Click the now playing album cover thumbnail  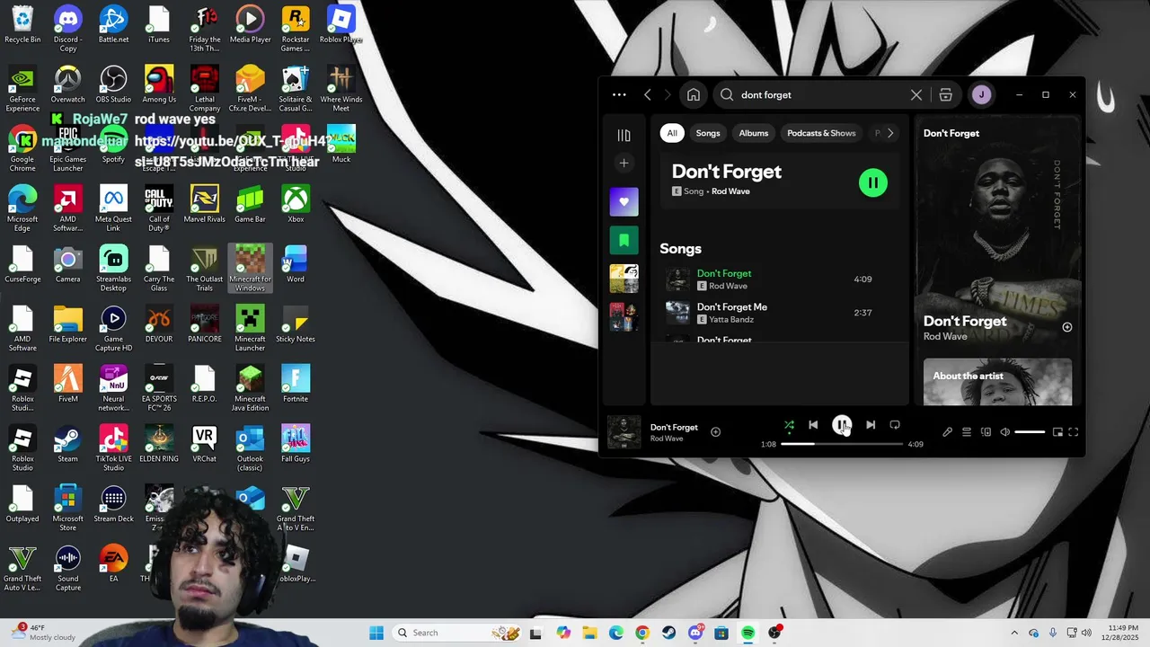[624, 431]
